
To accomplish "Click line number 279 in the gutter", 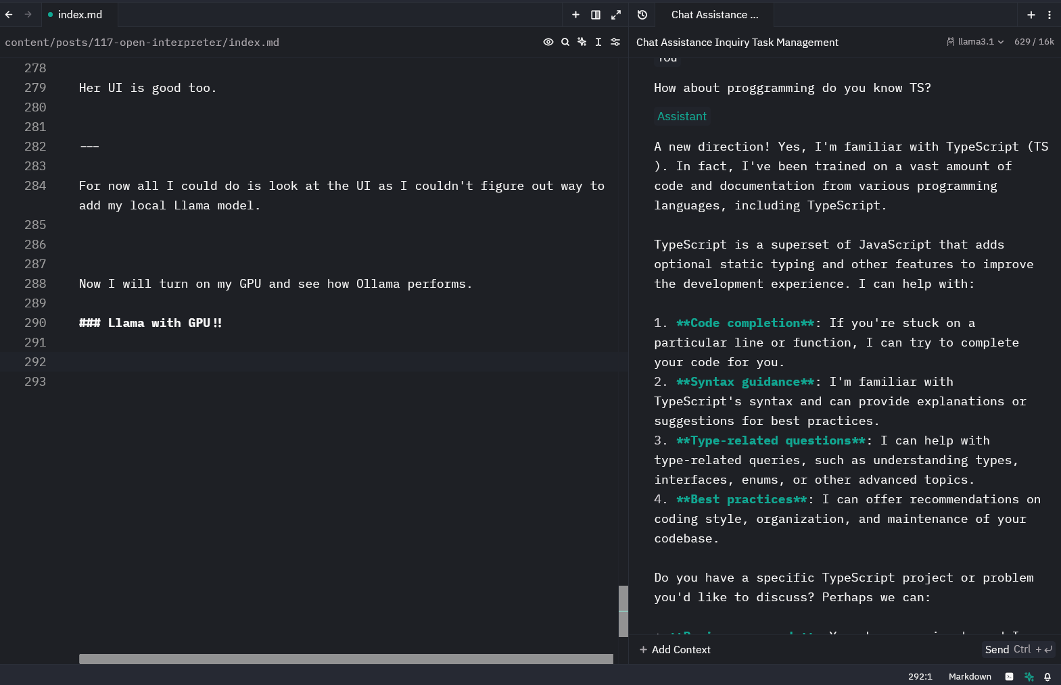I will coord(35,88).
